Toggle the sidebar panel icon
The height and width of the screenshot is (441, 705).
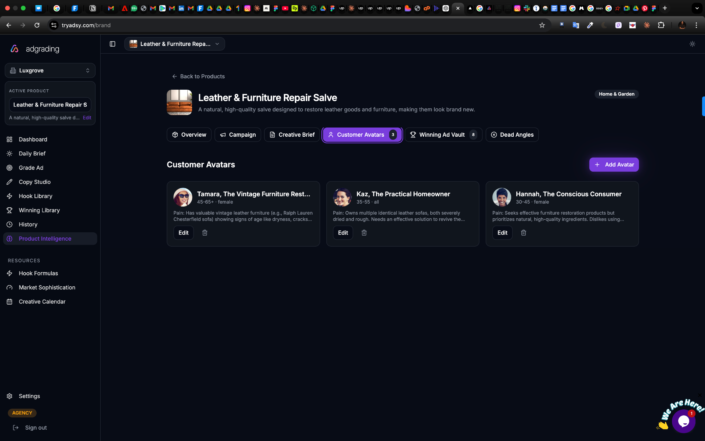coord(112,44)
